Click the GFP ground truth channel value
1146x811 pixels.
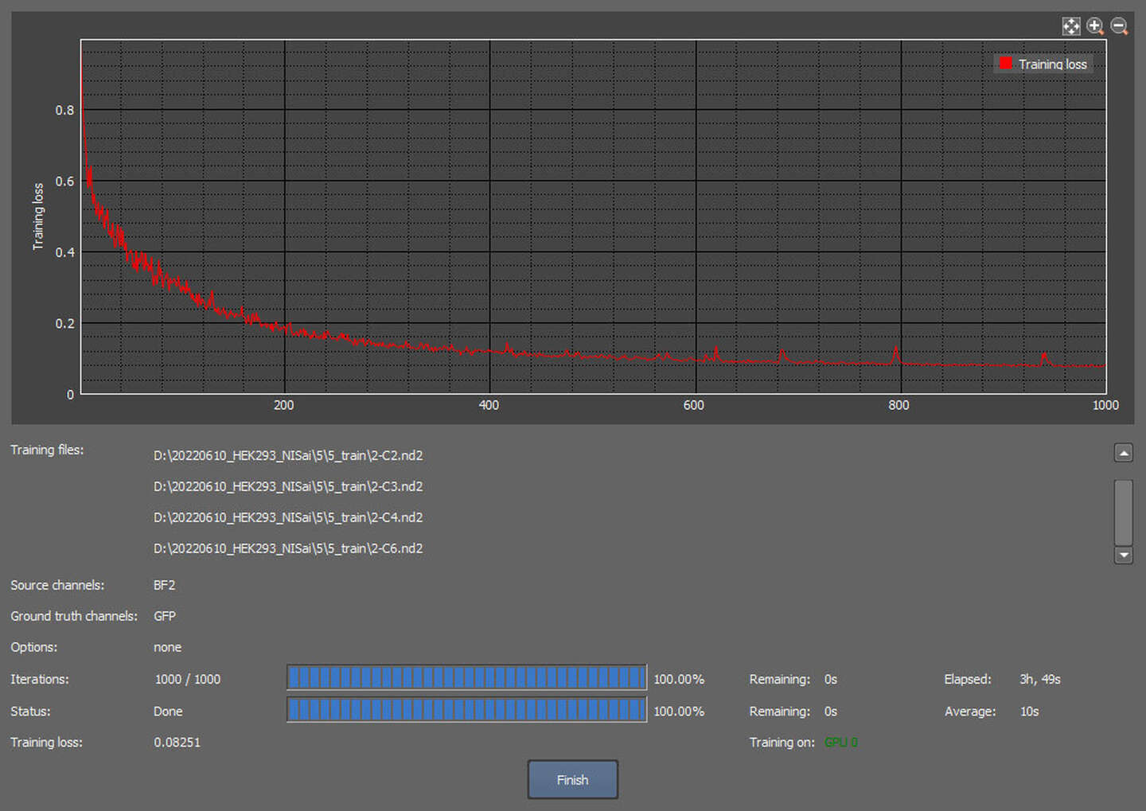(x=165, y=616)
